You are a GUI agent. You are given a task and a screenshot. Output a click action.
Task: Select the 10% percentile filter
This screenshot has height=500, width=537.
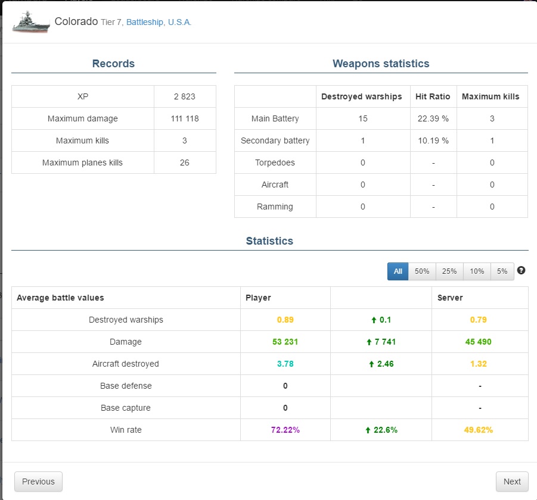tap(477, 271)
